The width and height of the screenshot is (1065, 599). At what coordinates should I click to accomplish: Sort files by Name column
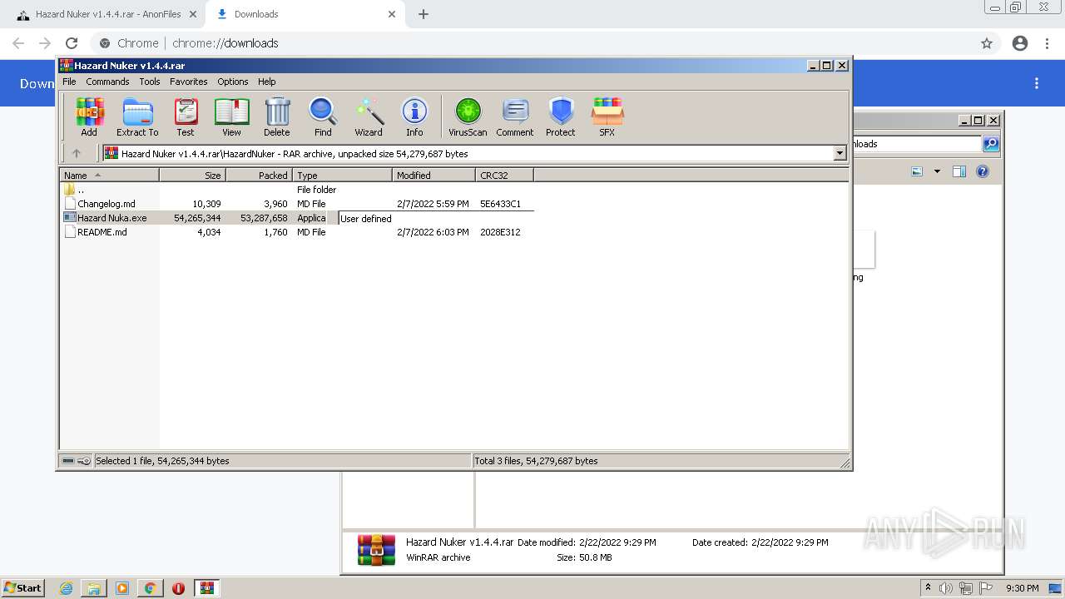point(109,176)
